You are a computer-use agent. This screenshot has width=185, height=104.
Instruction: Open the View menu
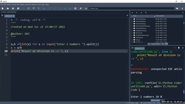tap(43, 5)
